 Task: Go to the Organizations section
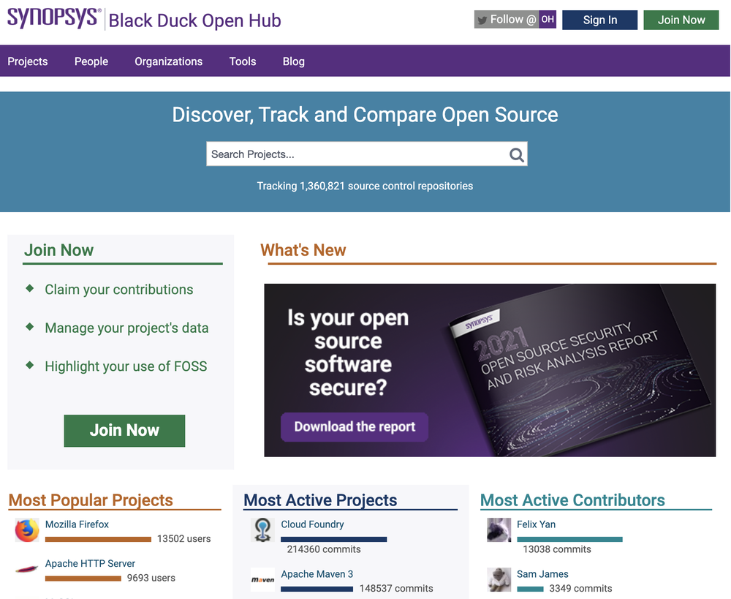168,61
